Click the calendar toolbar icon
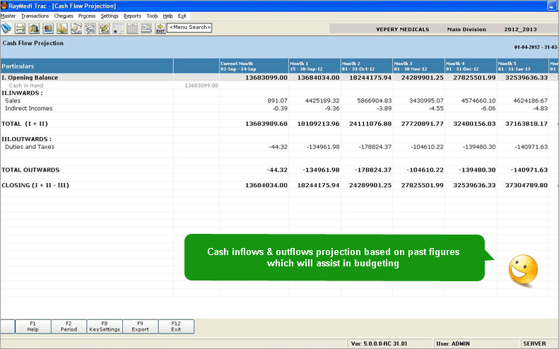Image resolution: width=559 pixels, height=349 pixels. (132, 28)
